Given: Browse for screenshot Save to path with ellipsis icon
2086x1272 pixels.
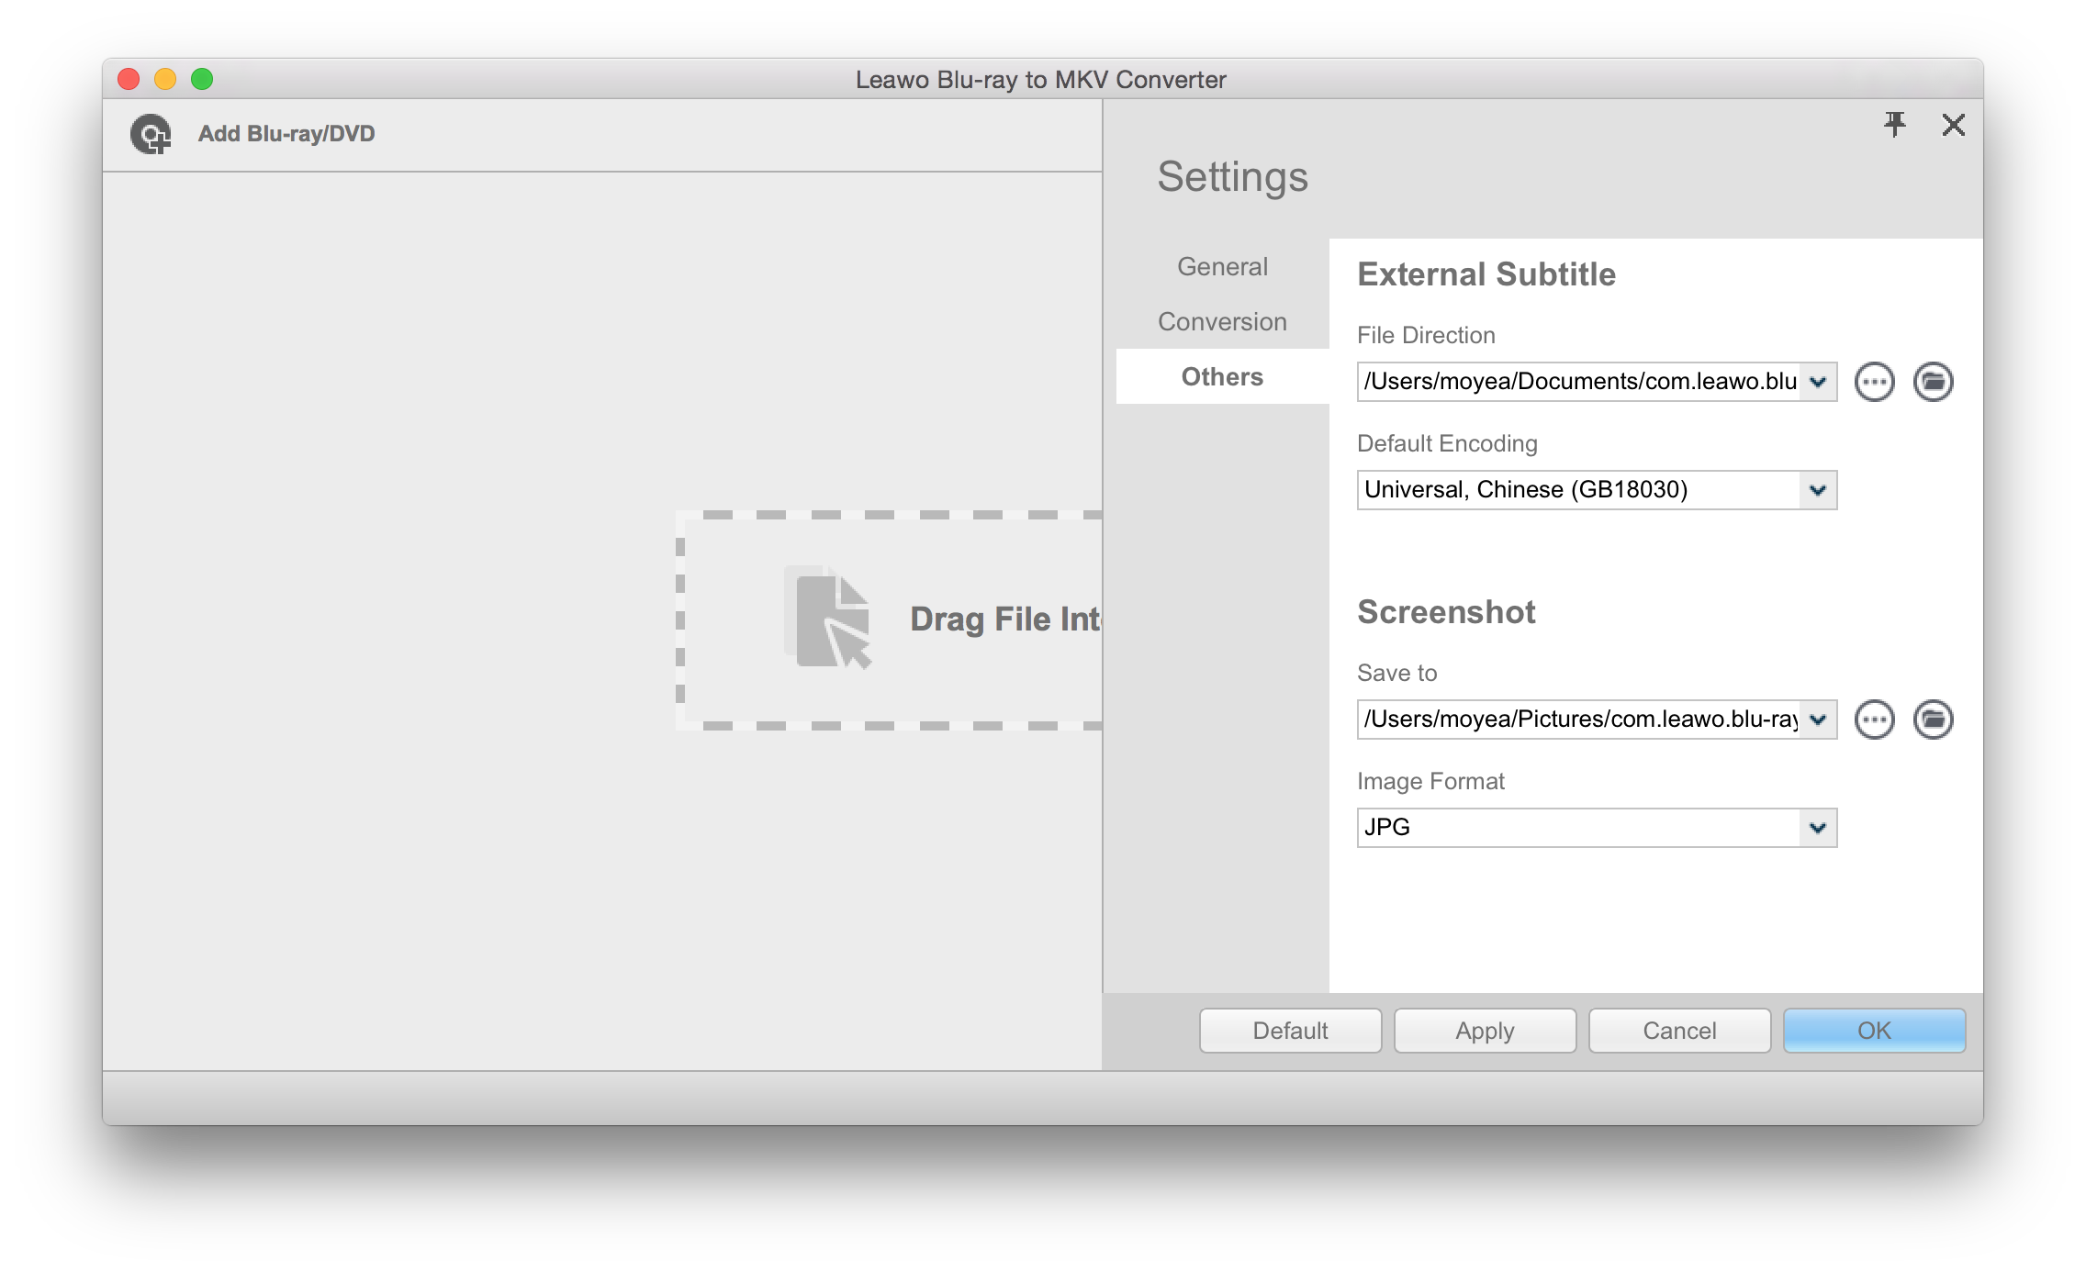Looking at the screenshot, I should tap(1874, 720).
